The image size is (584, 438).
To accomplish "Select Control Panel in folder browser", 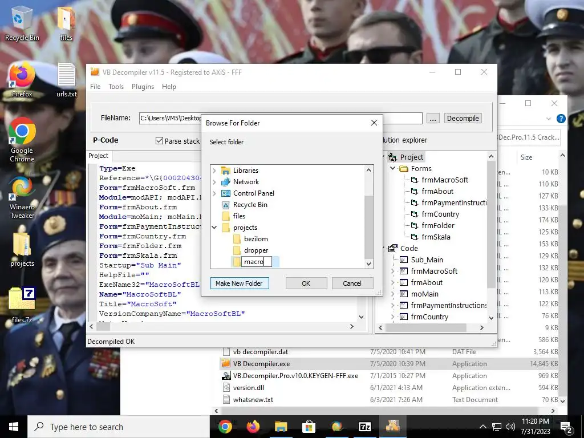I will (x=254, y=193).
